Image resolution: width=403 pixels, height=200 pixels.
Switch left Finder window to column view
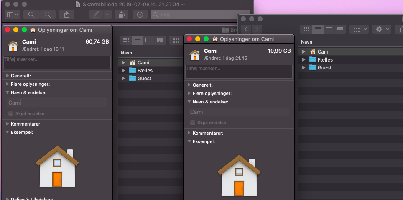coord(149,40)
